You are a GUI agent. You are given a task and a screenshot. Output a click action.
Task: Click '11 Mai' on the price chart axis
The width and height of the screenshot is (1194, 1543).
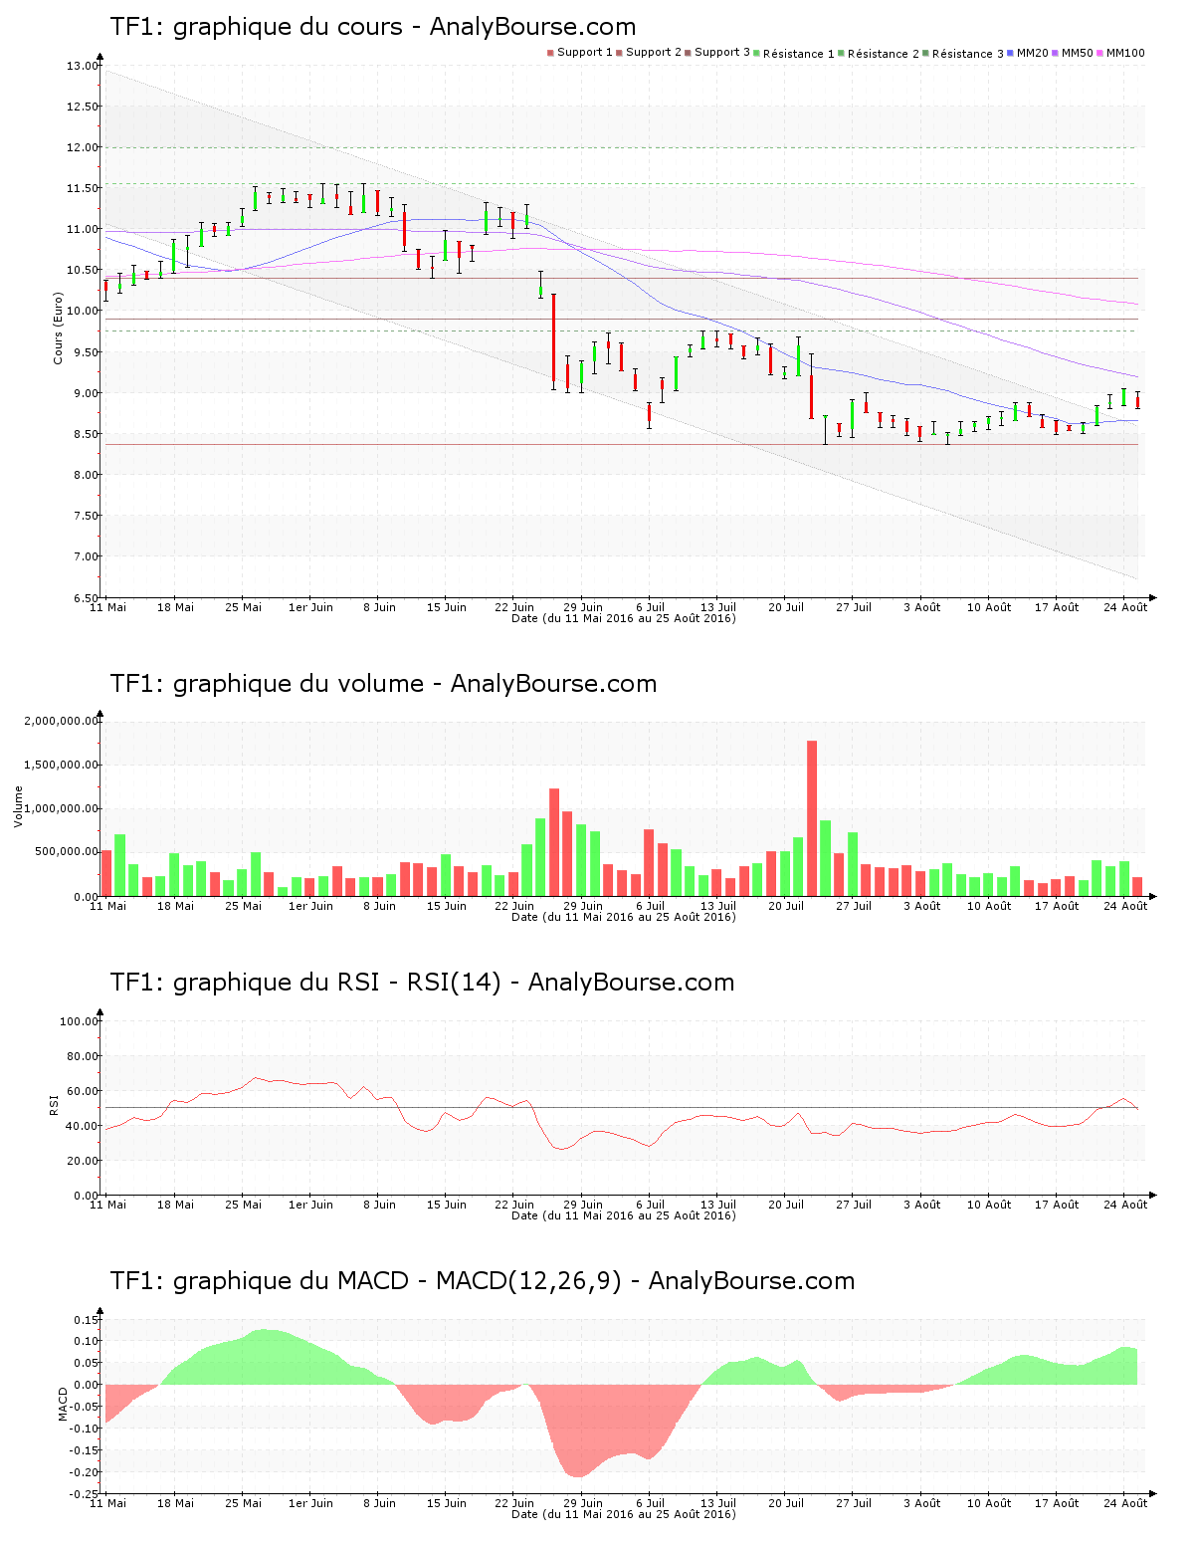coord(108,607)
